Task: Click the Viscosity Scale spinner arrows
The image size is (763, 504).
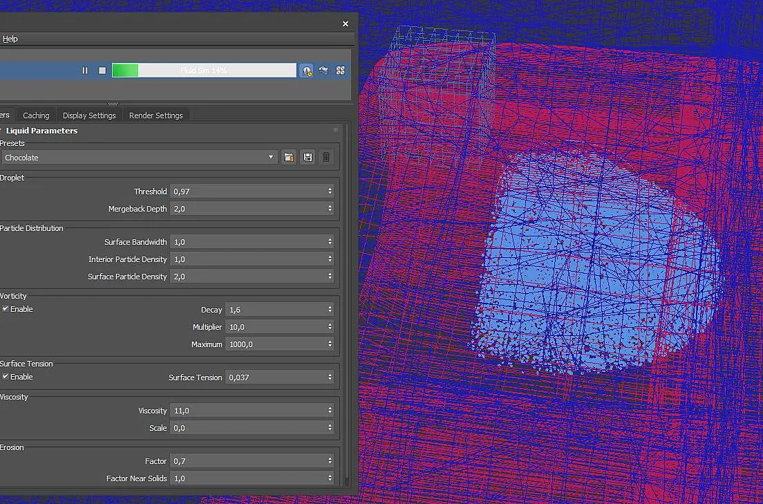Action: 330,427
